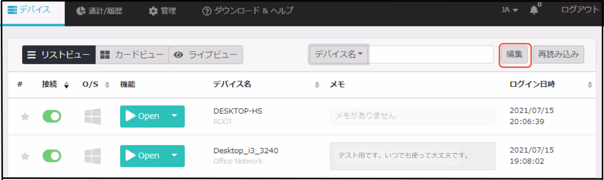604x180 pixels.
Task: Click ログアウト to log out
Action: [580, 10]
